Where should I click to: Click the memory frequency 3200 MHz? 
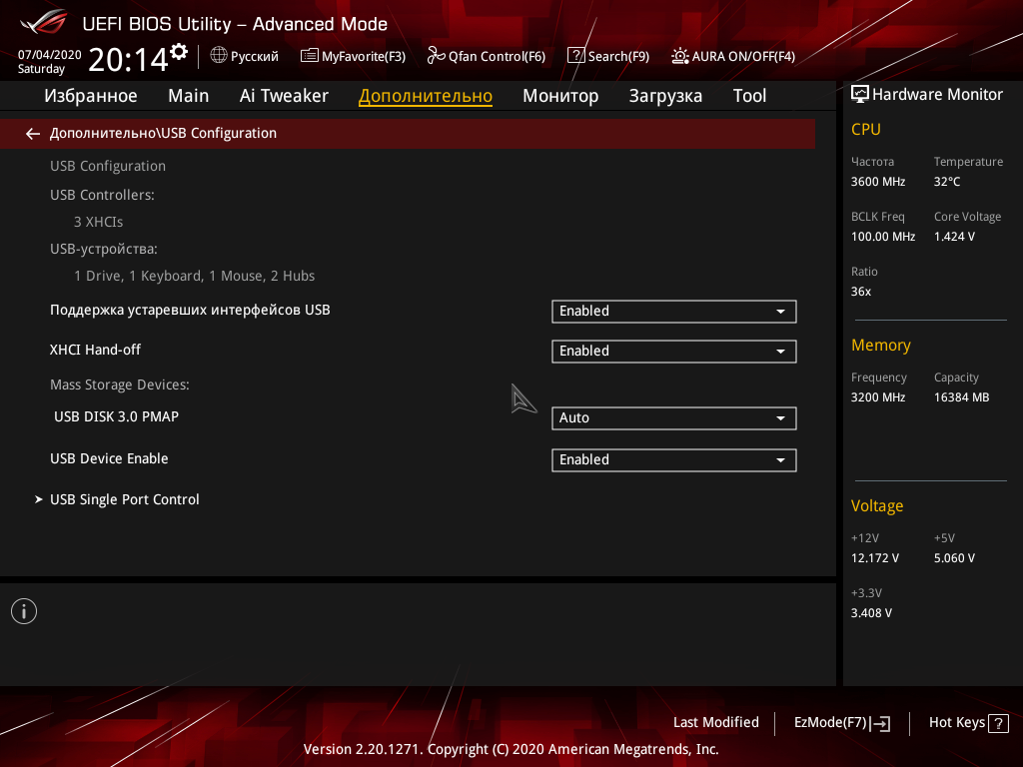coord(878,396)
